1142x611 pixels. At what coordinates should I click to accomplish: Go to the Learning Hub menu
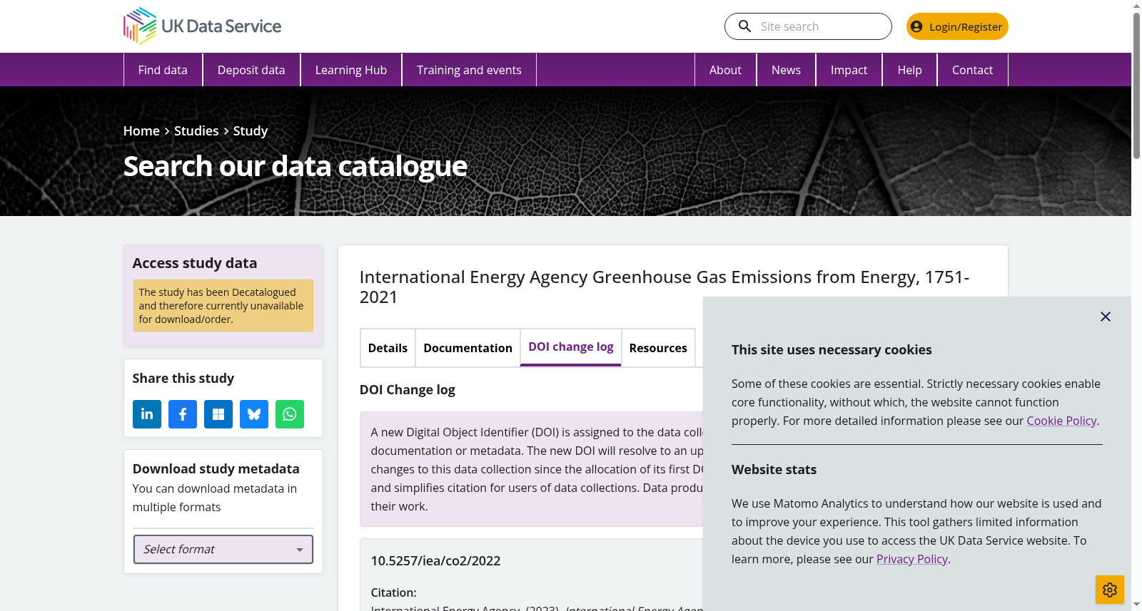click(351, 70)
